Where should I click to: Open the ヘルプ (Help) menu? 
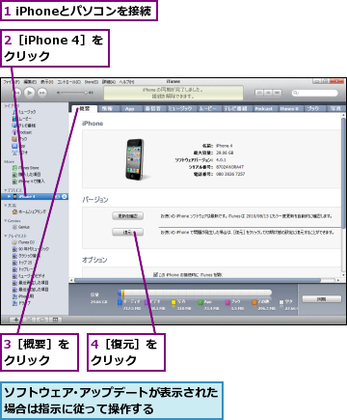click(x=126, y=82)
